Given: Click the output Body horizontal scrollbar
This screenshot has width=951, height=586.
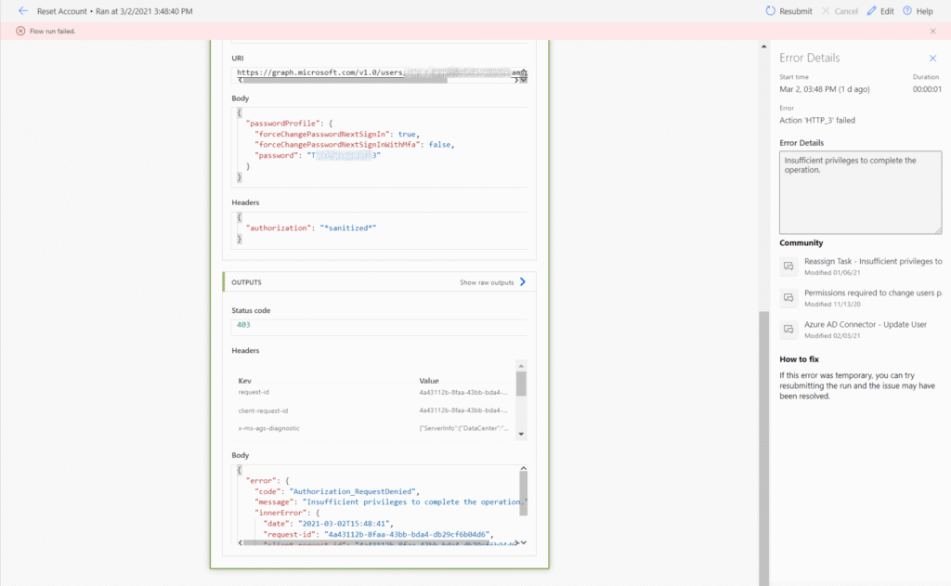Looking at the screenshot, I should point(368,543).
